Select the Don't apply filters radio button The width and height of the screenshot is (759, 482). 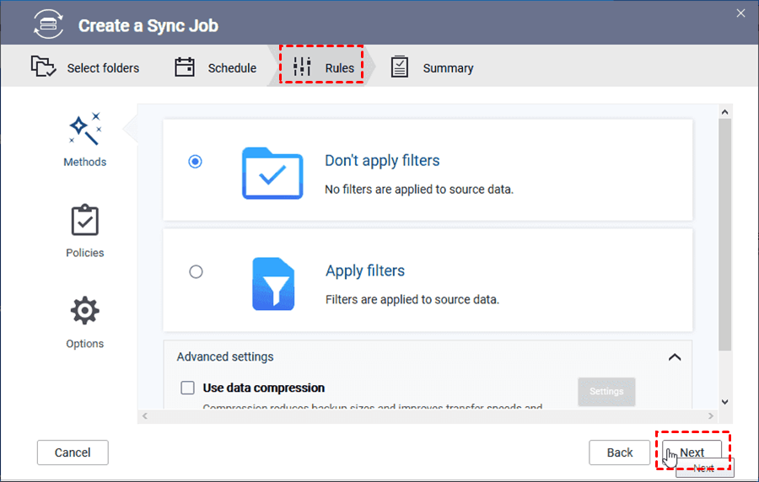[x=196, y=161]
